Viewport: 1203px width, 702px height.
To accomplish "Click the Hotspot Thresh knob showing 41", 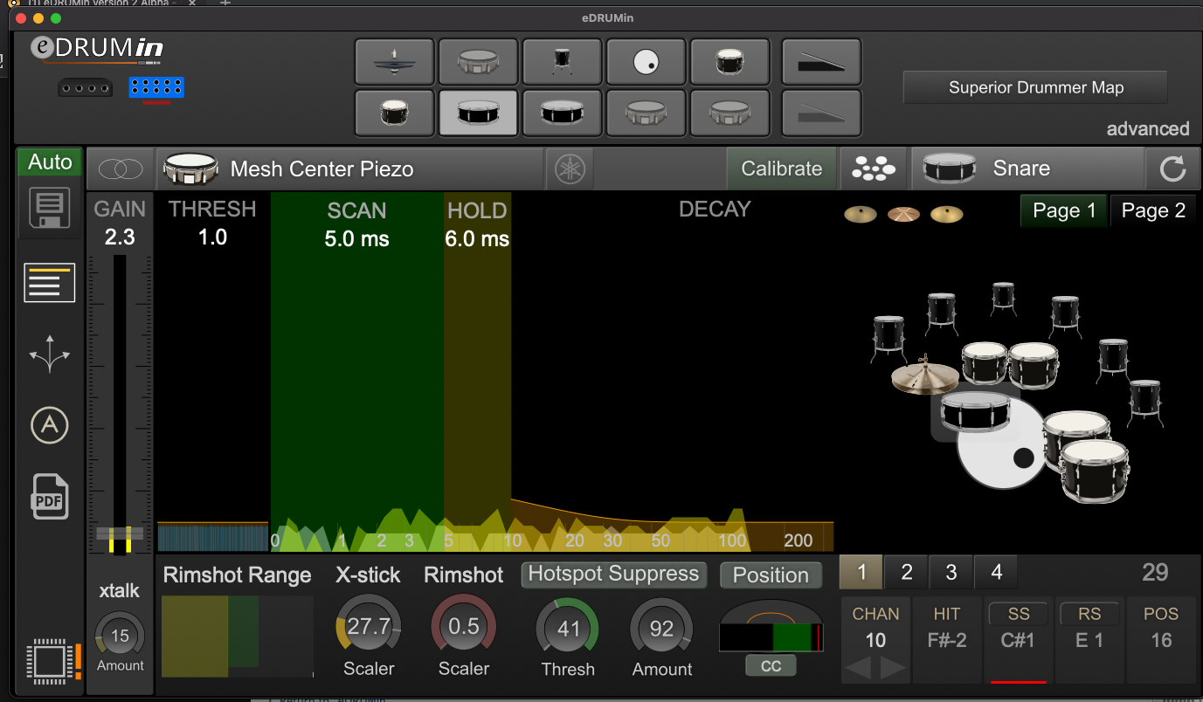I will pos(568,629).
